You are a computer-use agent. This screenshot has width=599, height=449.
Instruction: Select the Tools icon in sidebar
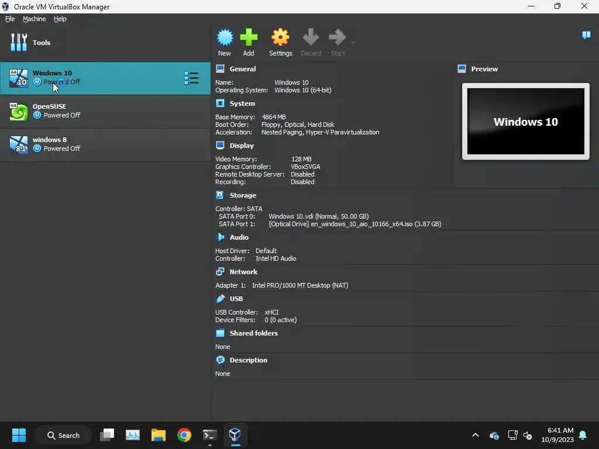pyautogui.click(x=19, y=42)
